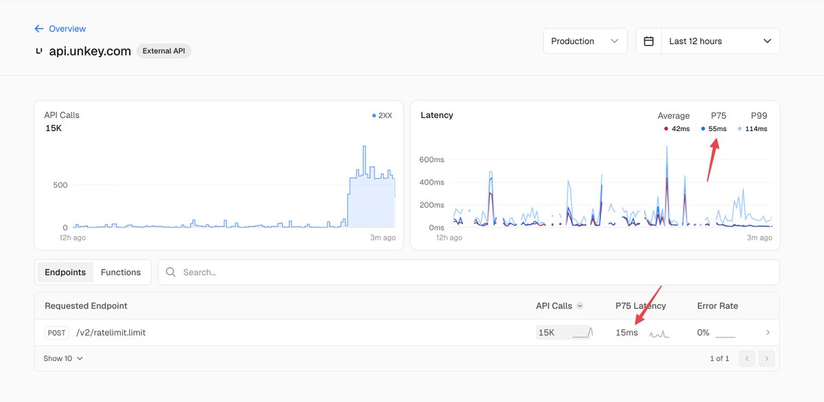
Task: Click the 15ms latency value
Action: pos(626,333)
